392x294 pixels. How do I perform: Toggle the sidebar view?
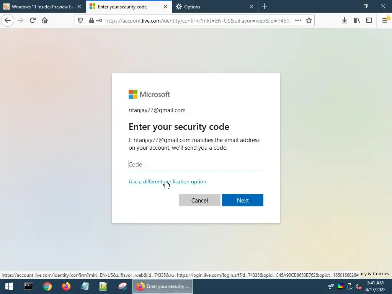click(x=369, y=21)
